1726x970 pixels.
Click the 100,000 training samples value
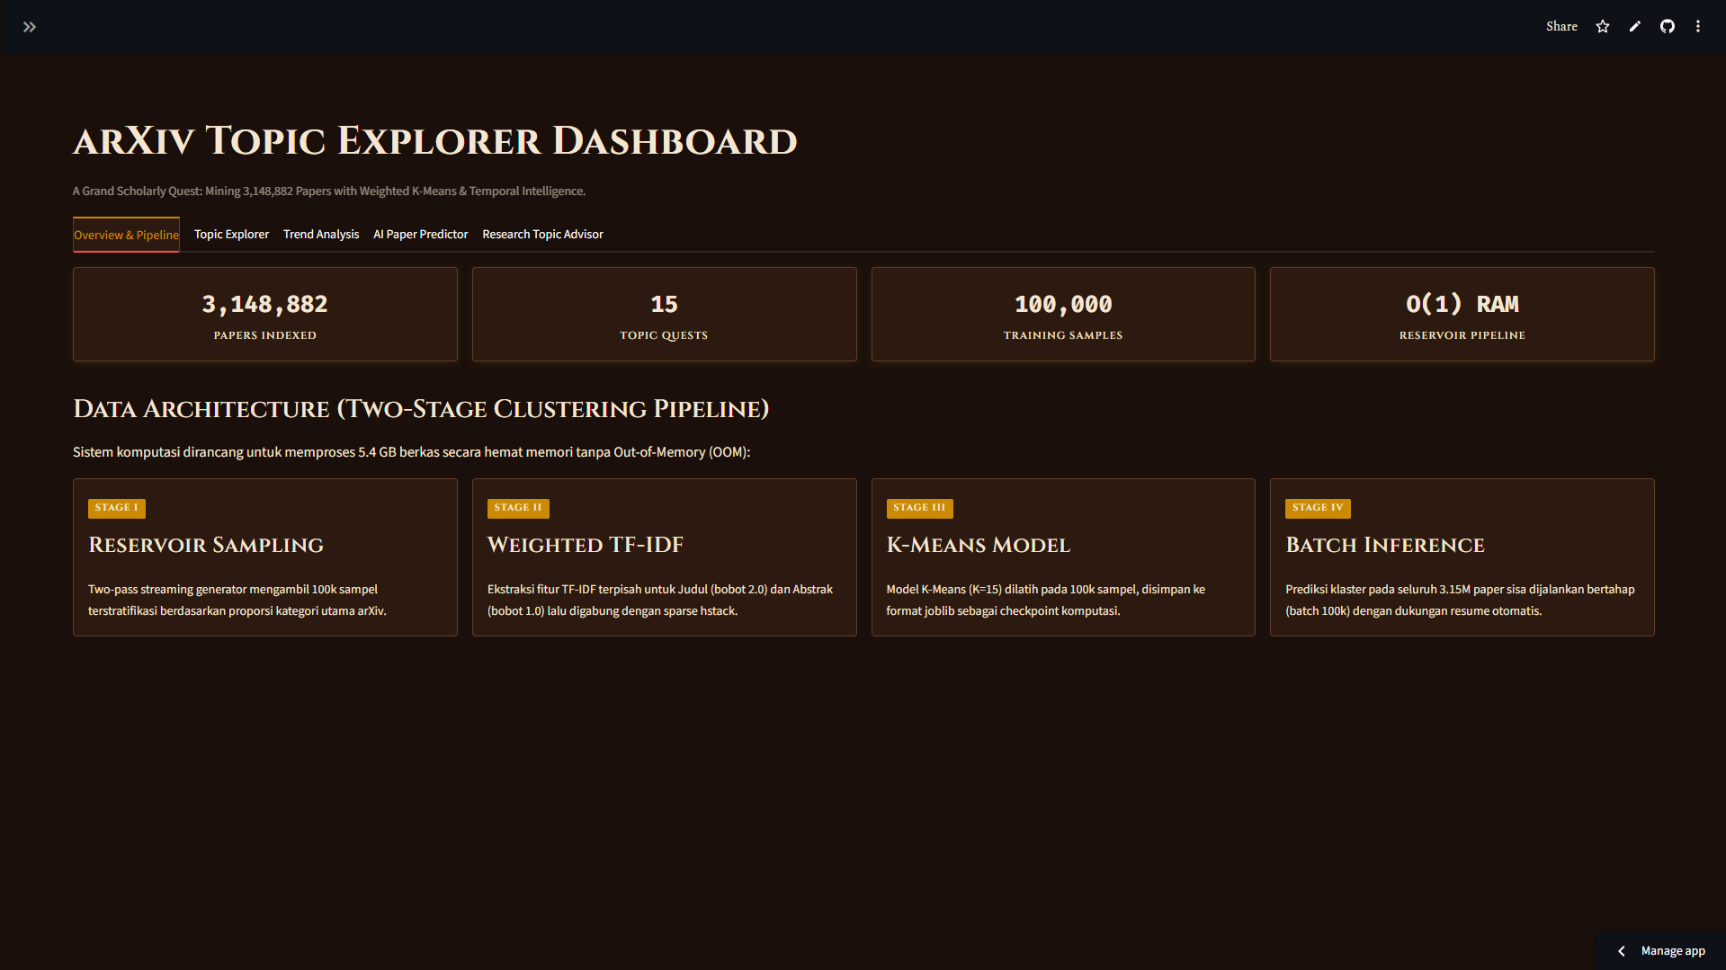coord(1063,305)
